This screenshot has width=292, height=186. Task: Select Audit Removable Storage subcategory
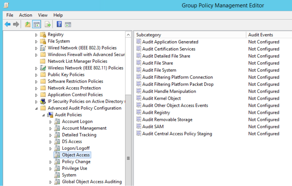tap(167, 119)
